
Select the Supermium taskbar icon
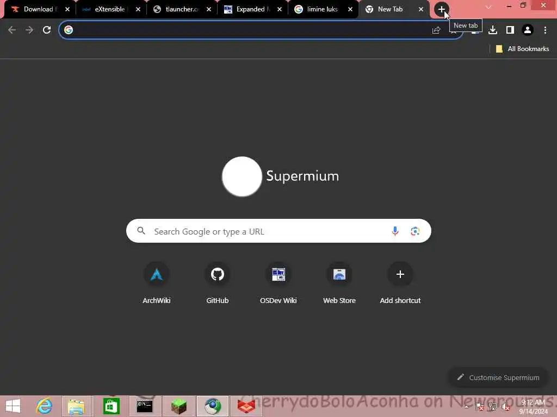pyautogui.click(x=213, y=406)
